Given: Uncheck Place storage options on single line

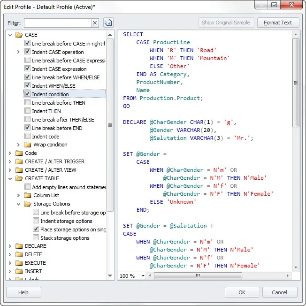Looking at the screenshot, I should click(x=36, y=229).
